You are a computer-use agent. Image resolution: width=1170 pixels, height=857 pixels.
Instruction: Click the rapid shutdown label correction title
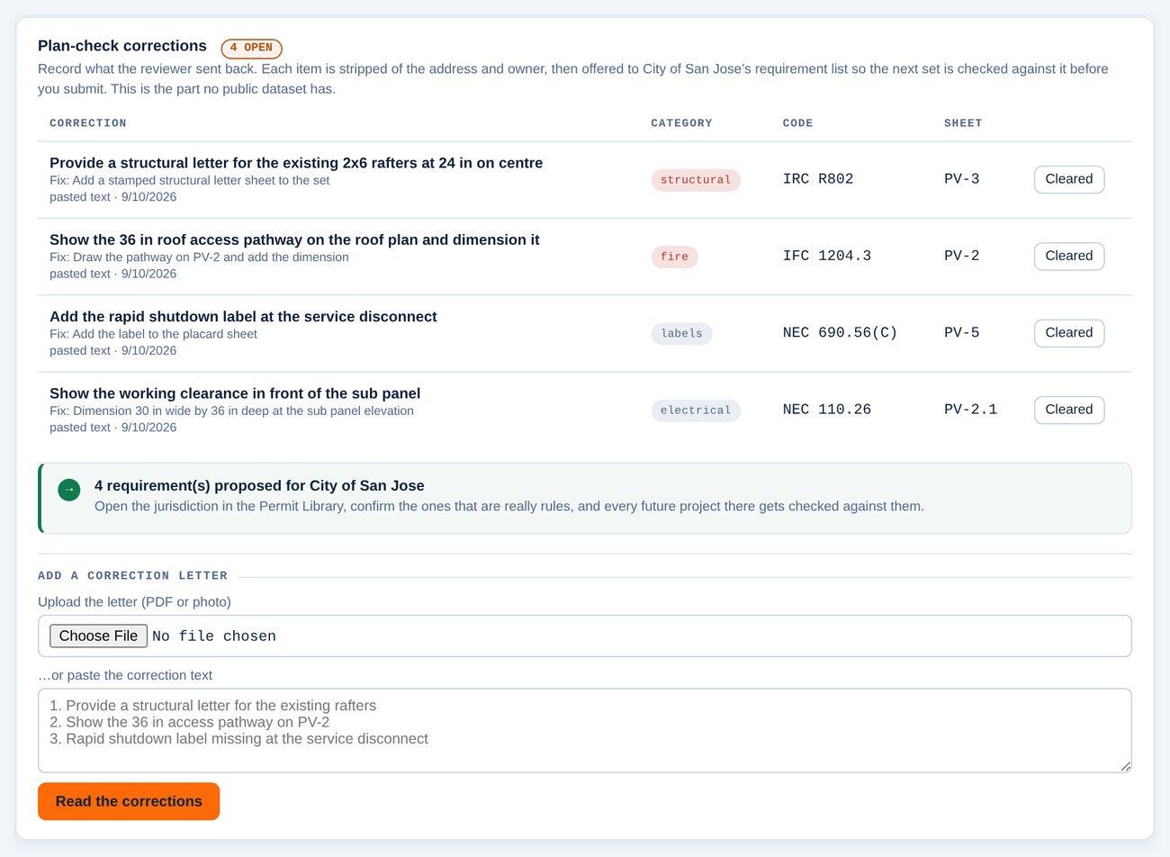pyautogui.click(x=243, y=317)
